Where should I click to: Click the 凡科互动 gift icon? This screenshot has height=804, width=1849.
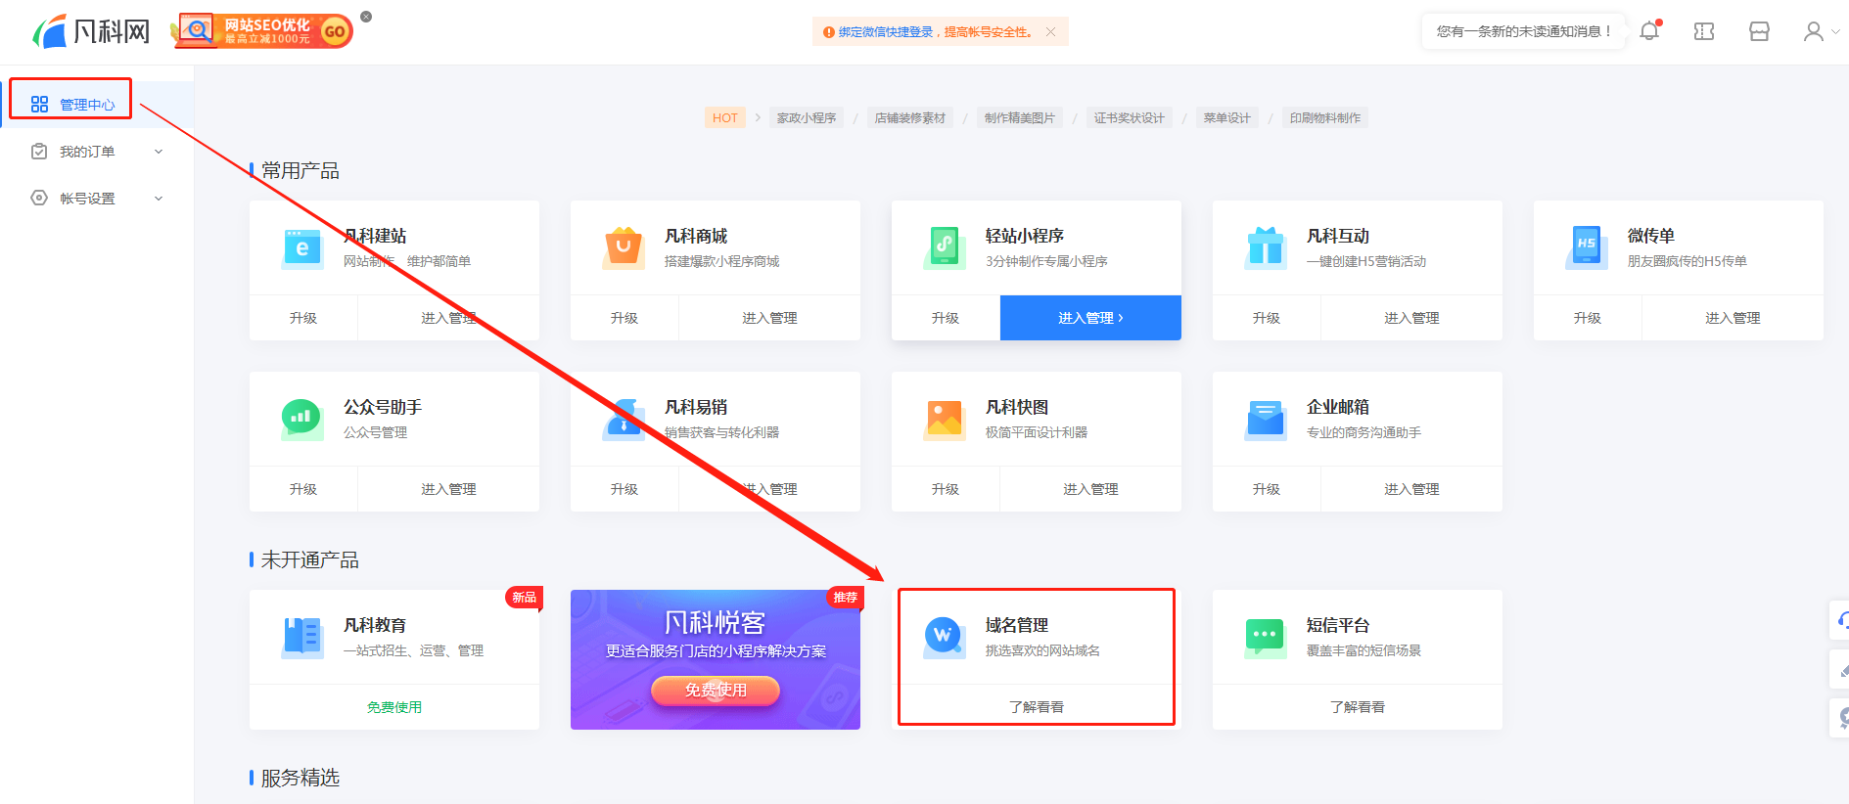point(1266,248)
